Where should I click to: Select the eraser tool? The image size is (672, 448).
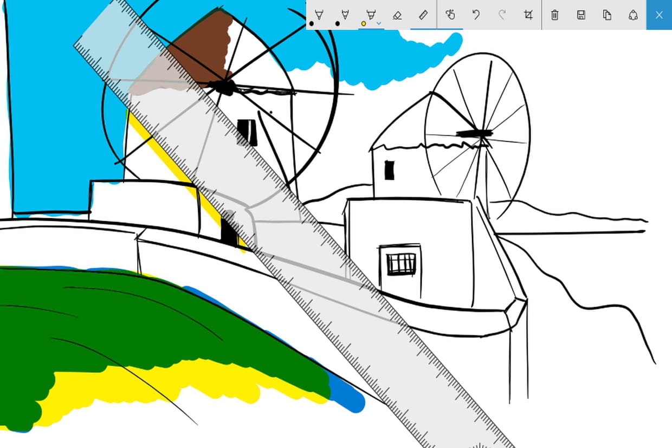click(397, 15)
